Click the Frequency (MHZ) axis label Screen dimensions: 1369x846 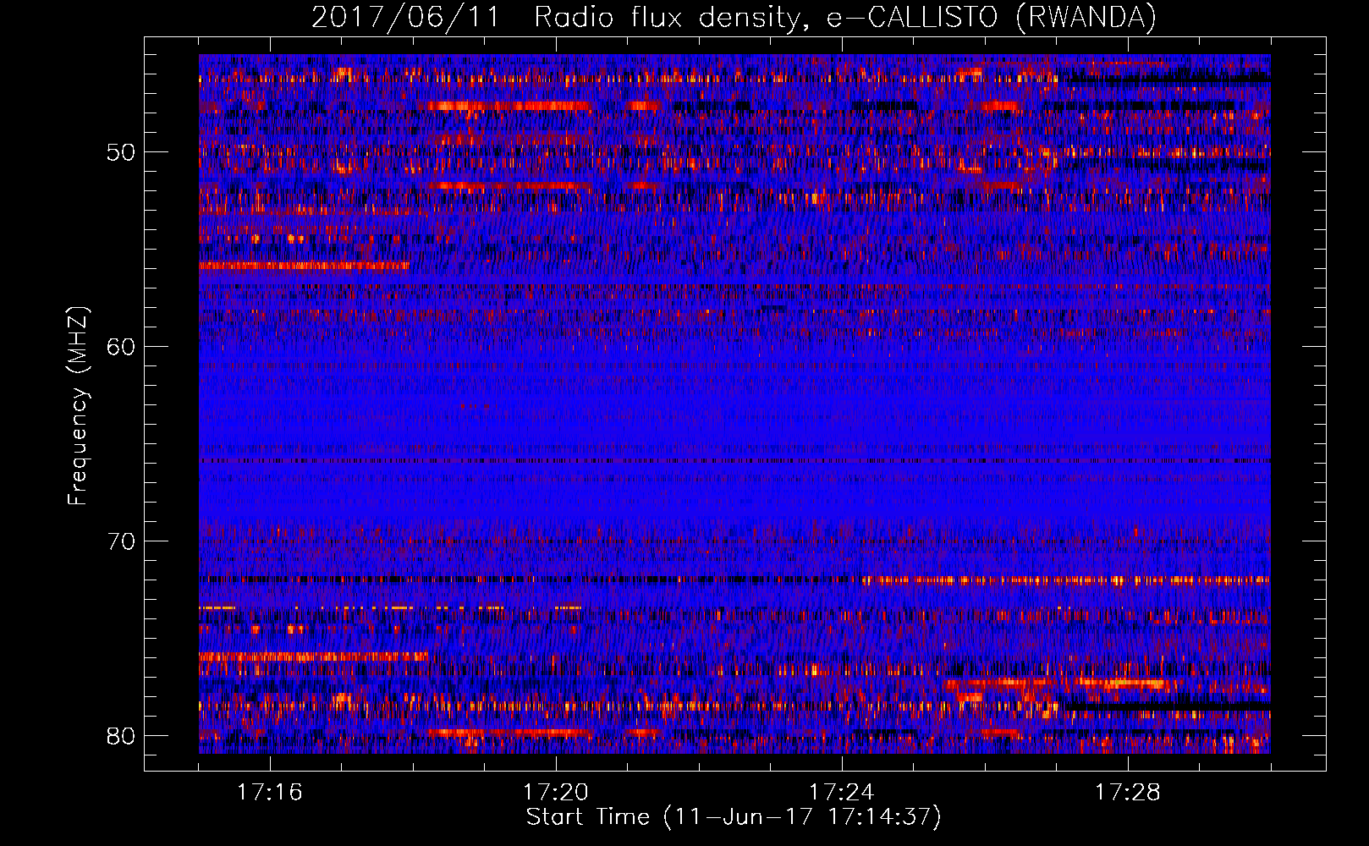[x=77, y=406]
